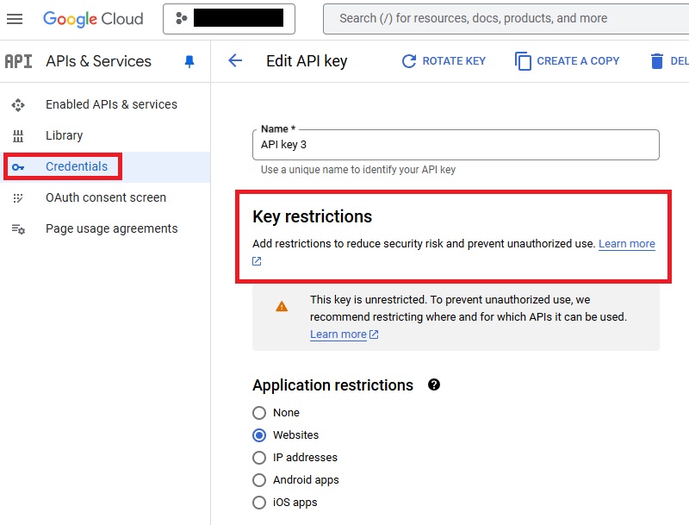This screenshot has width=689, height=525.
Task: Choose the iOS apps radio button
Action: coord(259,503)
